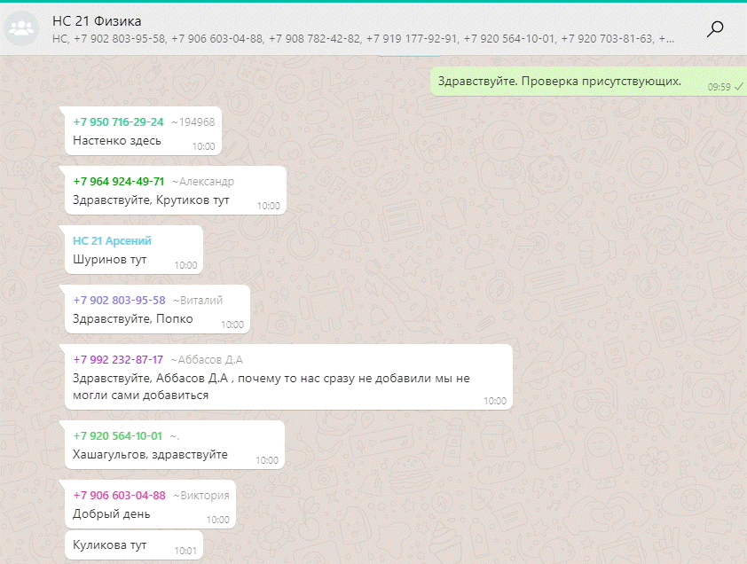
Task: Click sender number +7 906 603-04-88
Action: pyautogui.click(x=119, y=496)
